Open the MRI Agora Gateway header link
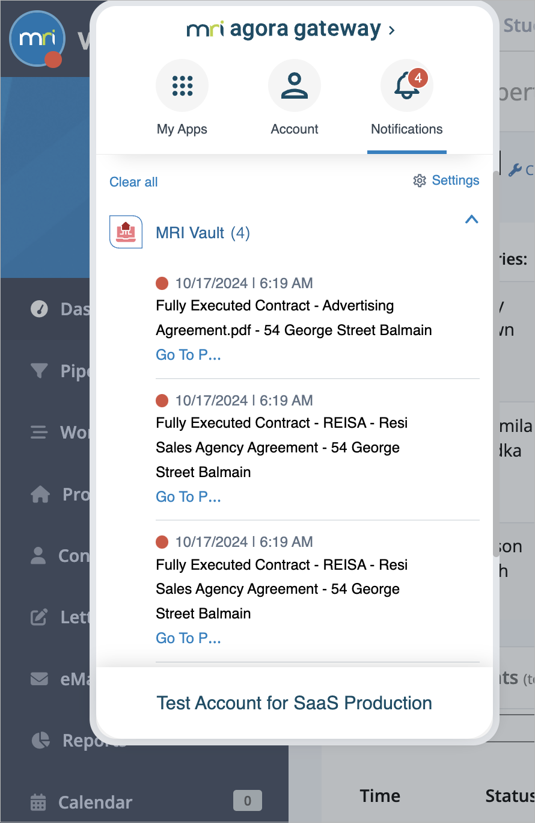This screenshot has height=823, width=535. click(290, 29)
